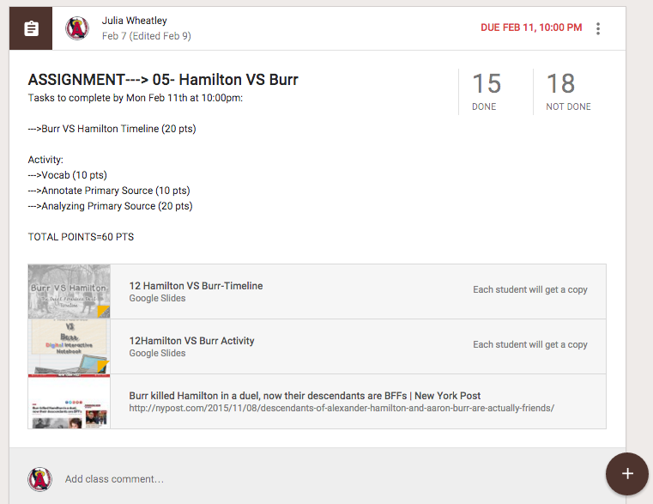Click the plus create button
This screenshot has height=504, width=653.
pos(626,474)
